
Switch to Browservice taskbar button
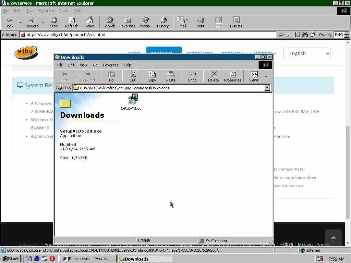coord(89,259)
